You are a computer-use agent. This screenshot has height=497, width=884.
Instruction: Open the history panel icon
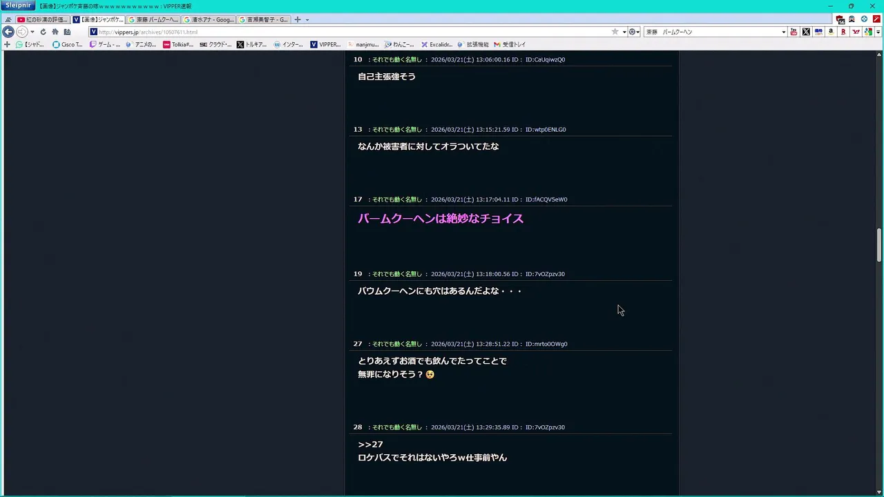tap(67, 32)
